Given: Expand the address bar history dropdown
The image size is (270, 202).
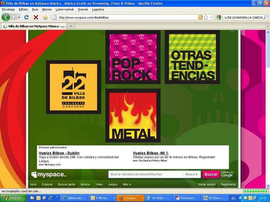Looking at the screenshot, I should coord(211,17).
